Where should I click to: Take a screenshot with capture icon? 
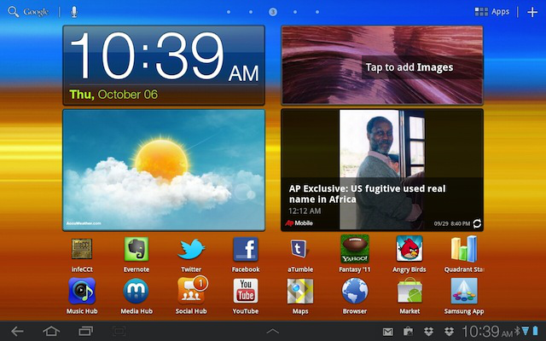[119, 332]
